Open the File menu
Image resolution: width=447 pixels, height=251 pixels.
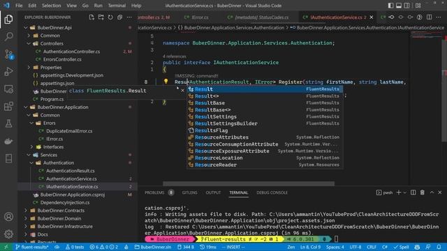tap(19, 6)
